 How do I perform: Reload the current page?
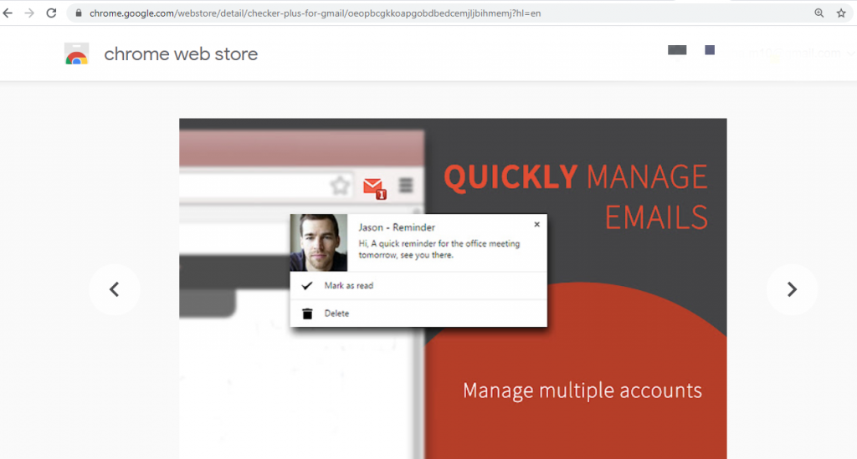click(x=51, y=13)
